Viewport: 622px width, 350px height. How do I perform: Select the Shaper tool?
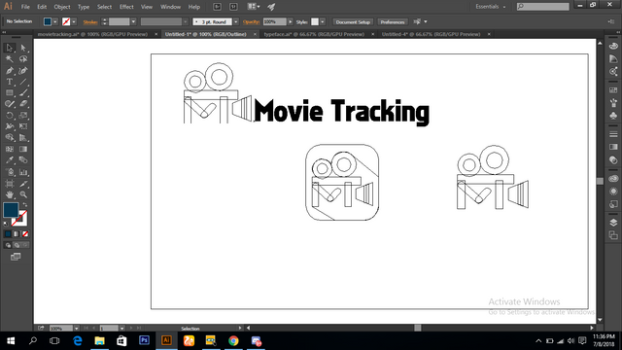[10, 104]
